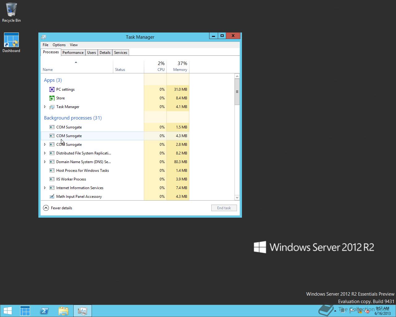Click the network tray icon

click(x=359, y=311)
